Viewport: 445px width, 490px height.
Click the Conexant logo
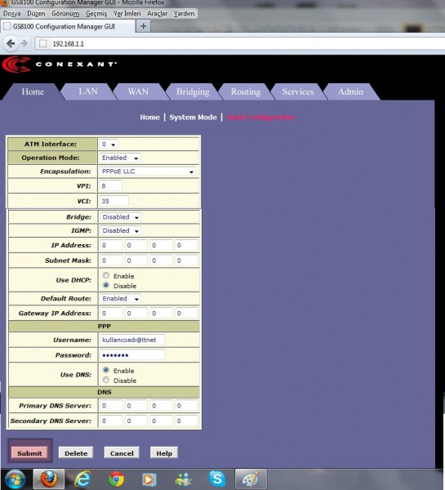coord(60,64)
